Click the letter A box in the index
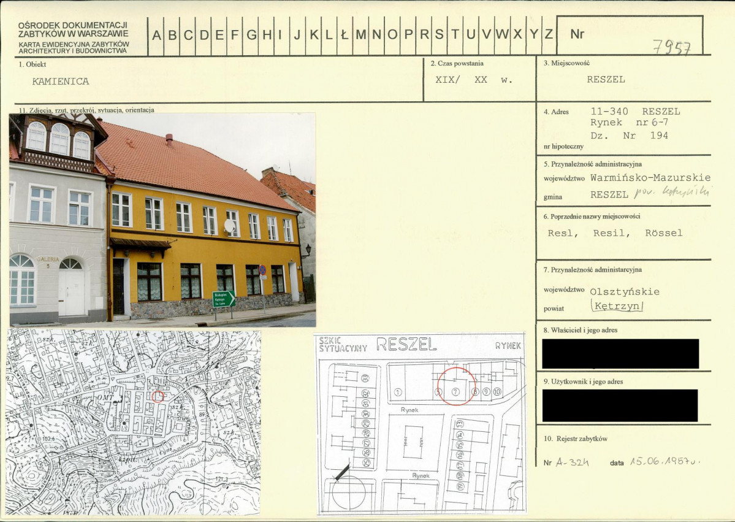This screenshot has height=522, width=735. click(x=156, y=35)
